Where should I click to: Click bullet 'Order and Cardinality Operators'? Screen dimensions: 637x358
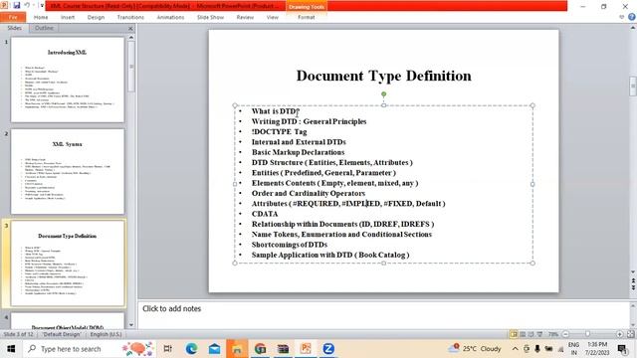point(309,193)
